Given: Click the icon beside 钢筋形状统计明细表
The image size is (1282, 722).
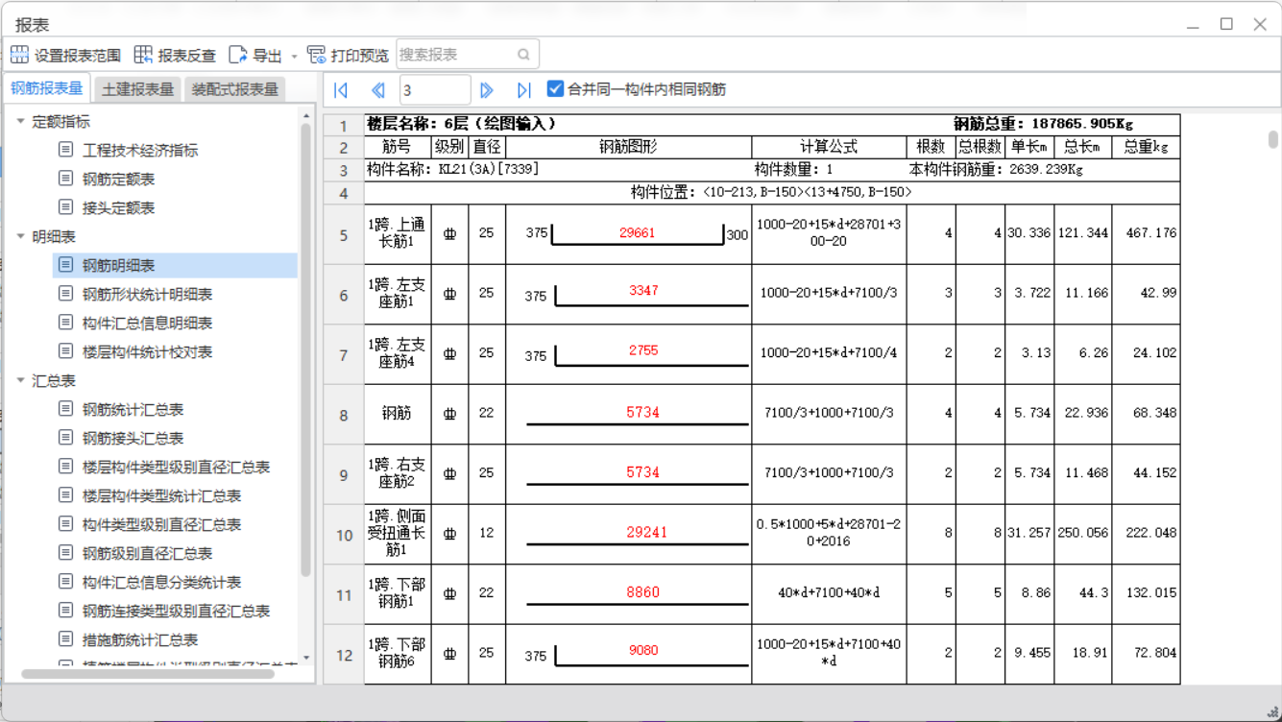Looking at the screenshot, I should pyautogui.click(x=65, y=294).
